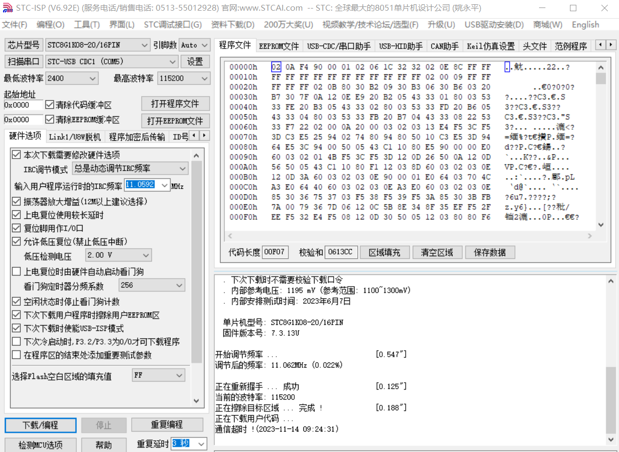Click the STC-ISP app icon in title bar
This screenshot has width=619, height=452.
[7, 8]
